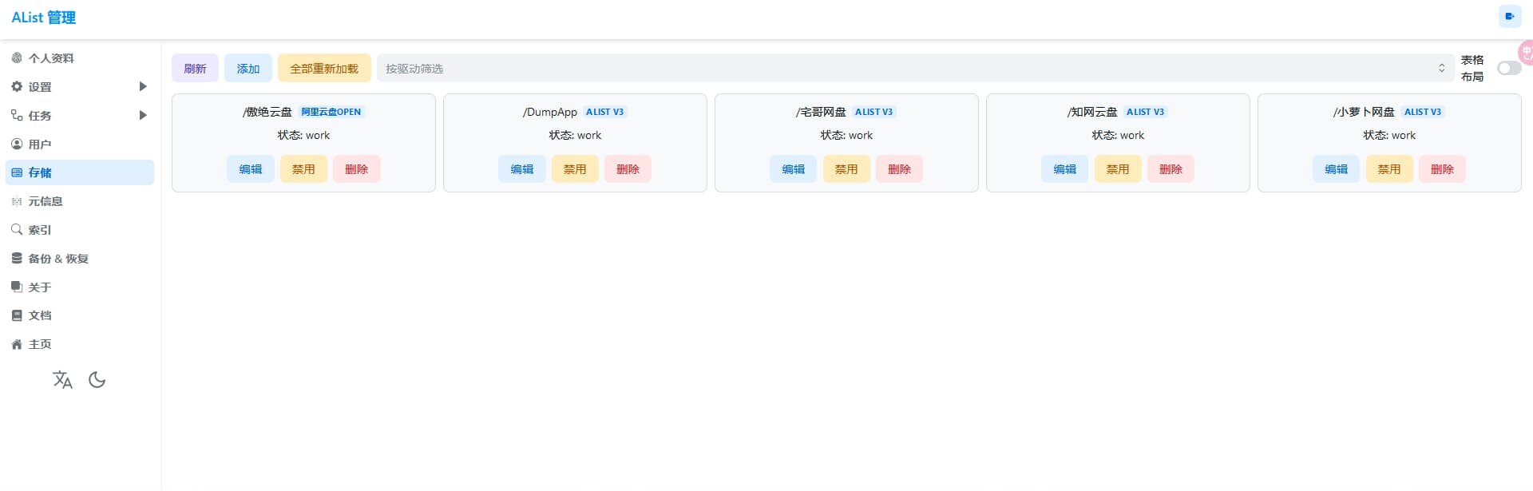The height and width of the screenshot is (491, 1533).
Task: Expand the 设置 submenu arrow
Action: pos(143,86)
